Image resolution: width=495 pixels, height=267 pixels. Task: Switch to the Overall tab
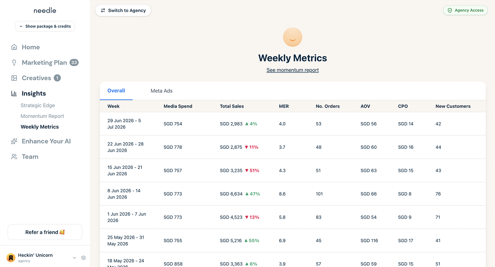click(116, 91)
